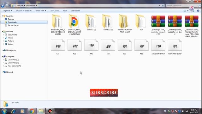The height and width of the screenshot is (114, 202).
Task: Click the taskbar clock showing the date
Action: point(194,111)
